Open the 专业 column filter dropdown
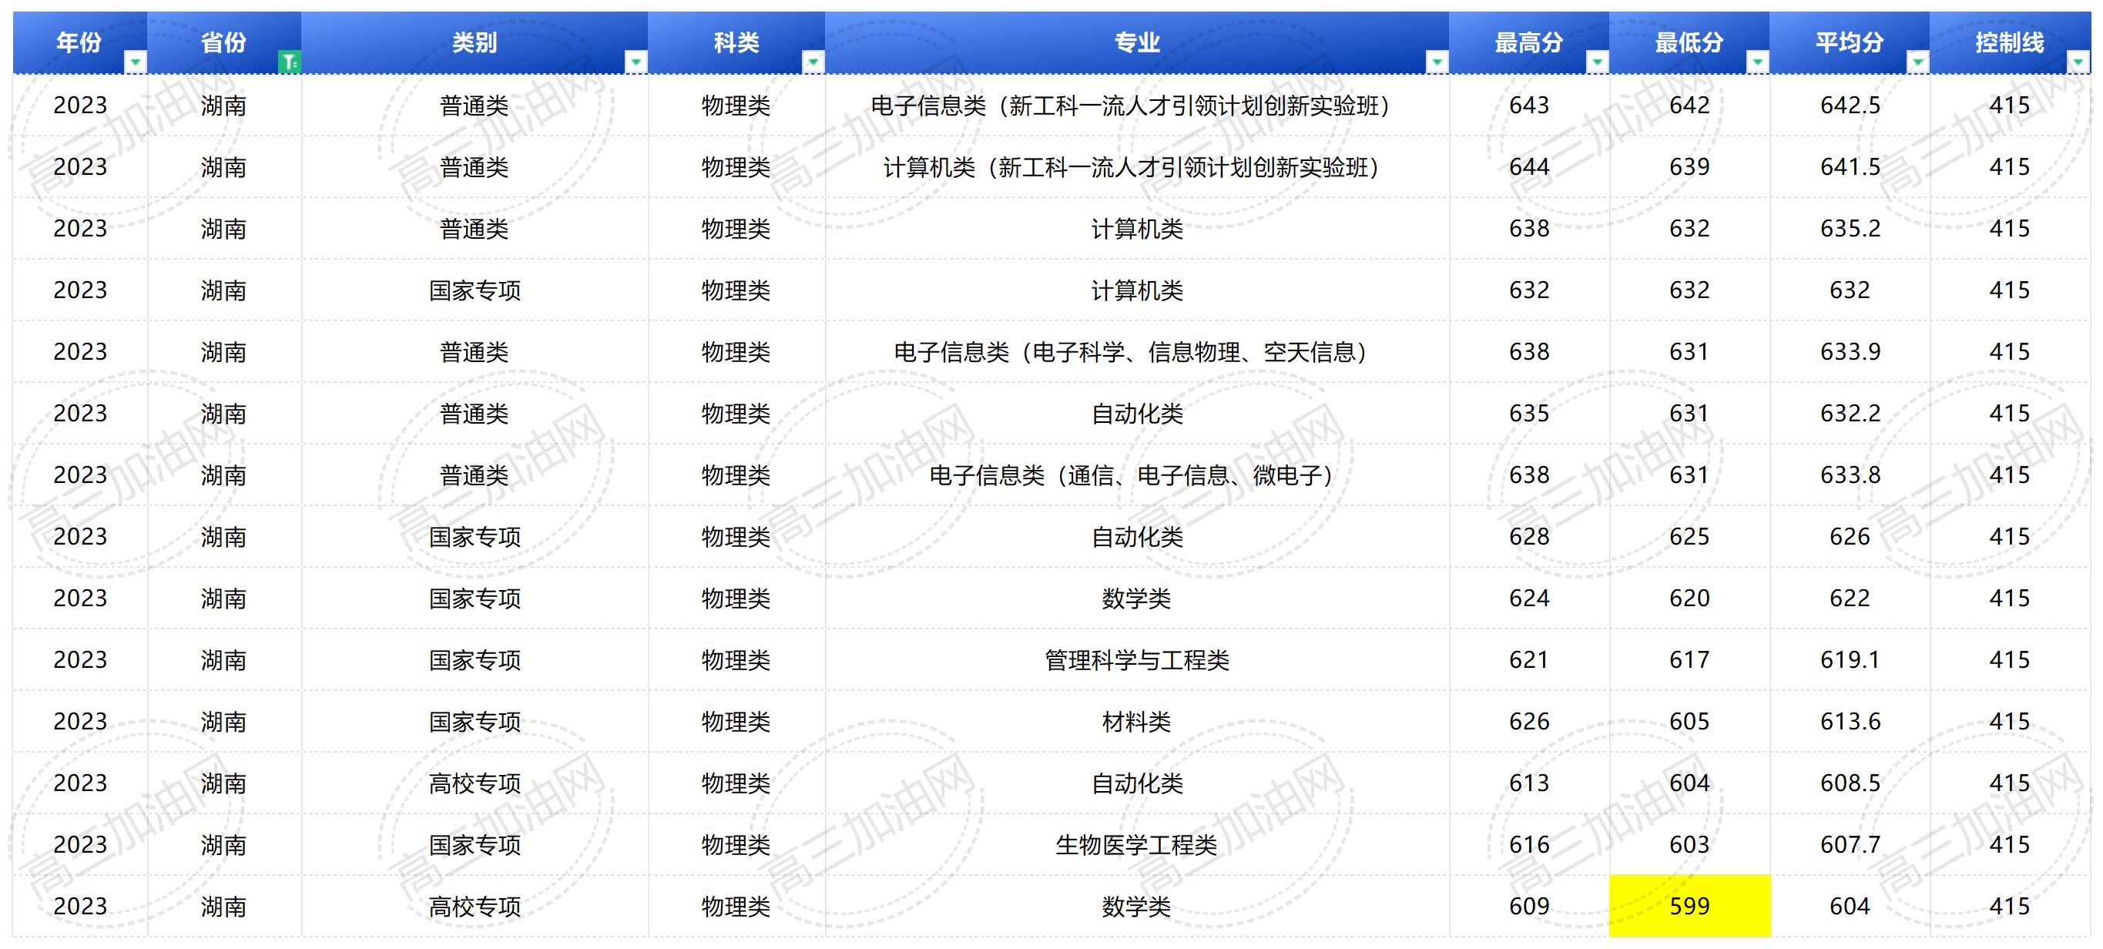2103x949 pixels. tap(1437, 62)
